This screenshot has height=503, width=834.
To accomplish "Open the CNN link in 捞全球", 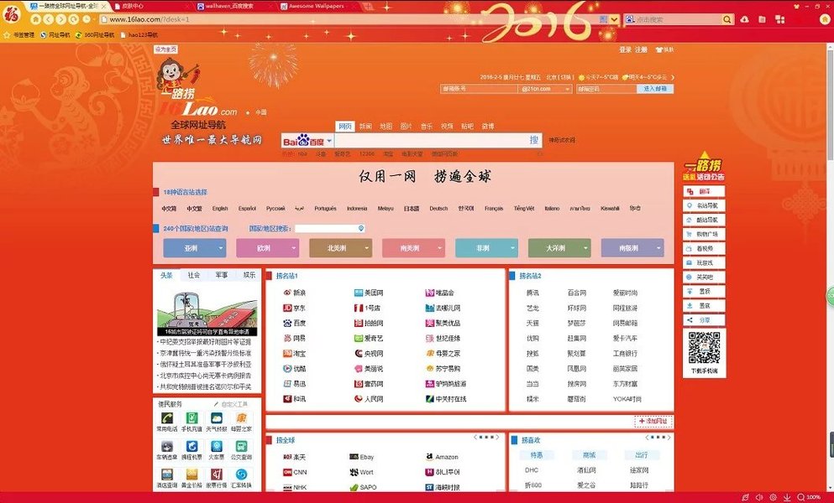I will coord(295,472).
